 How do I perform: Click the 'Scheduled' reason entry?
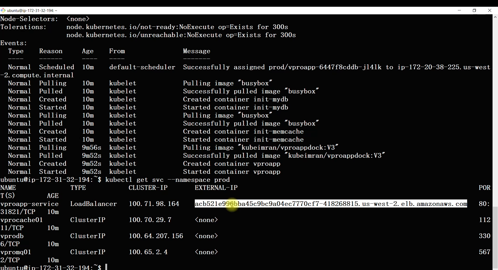click(57, 67)
